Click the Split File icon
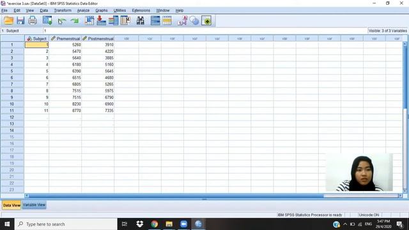Viewport: 409px width, 230px height. pos(155,20)
